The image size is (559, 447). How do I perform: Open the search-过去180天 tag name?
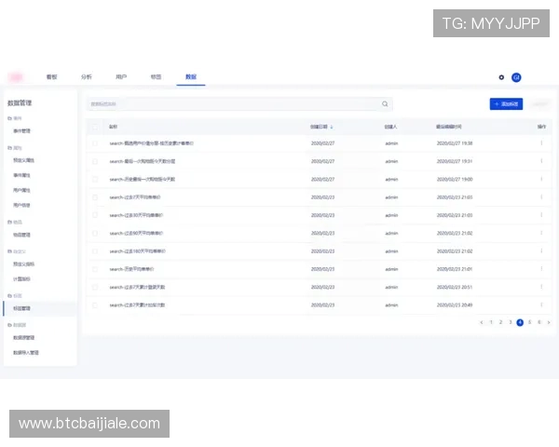[138, 251]
